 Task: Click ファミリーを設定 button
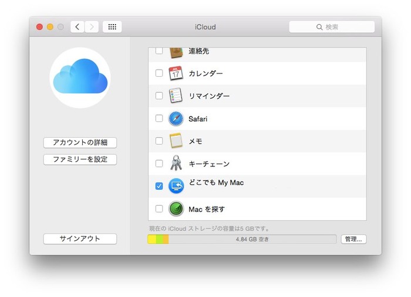80,159
